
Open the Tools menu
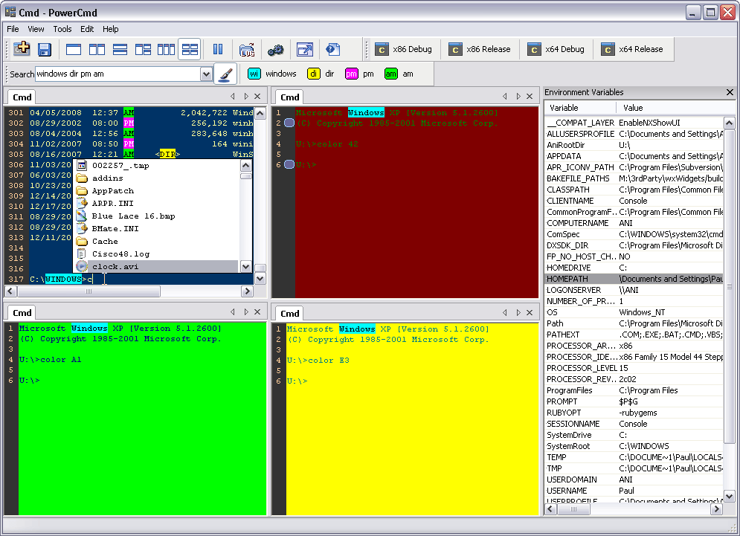click(62, 29)
